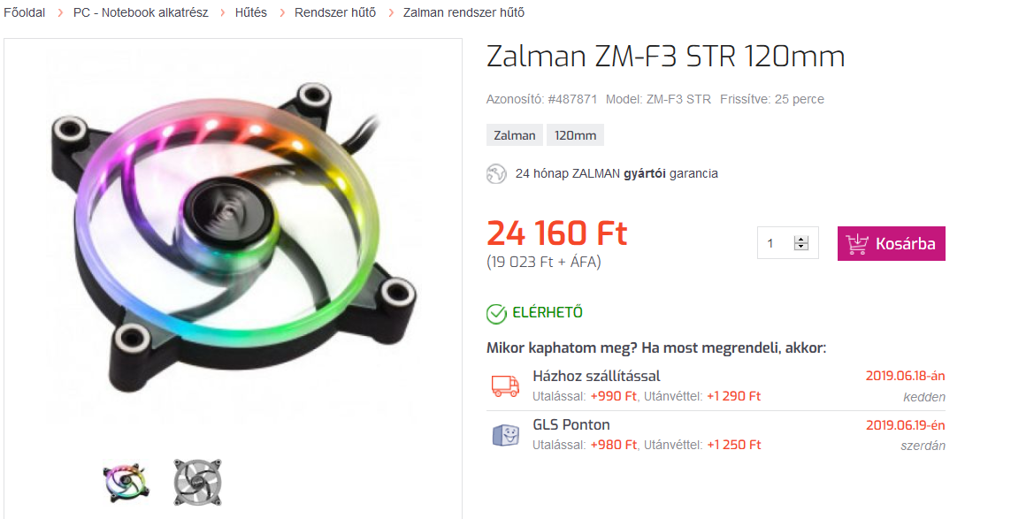Go to Főoldal breadcrumb
This screenshot has width=1011, height=519.
tap(25, 12)
